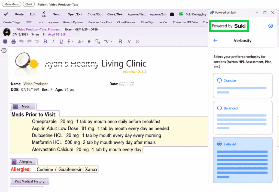Go back from Verbosity with the arrow

coord(215,40)
